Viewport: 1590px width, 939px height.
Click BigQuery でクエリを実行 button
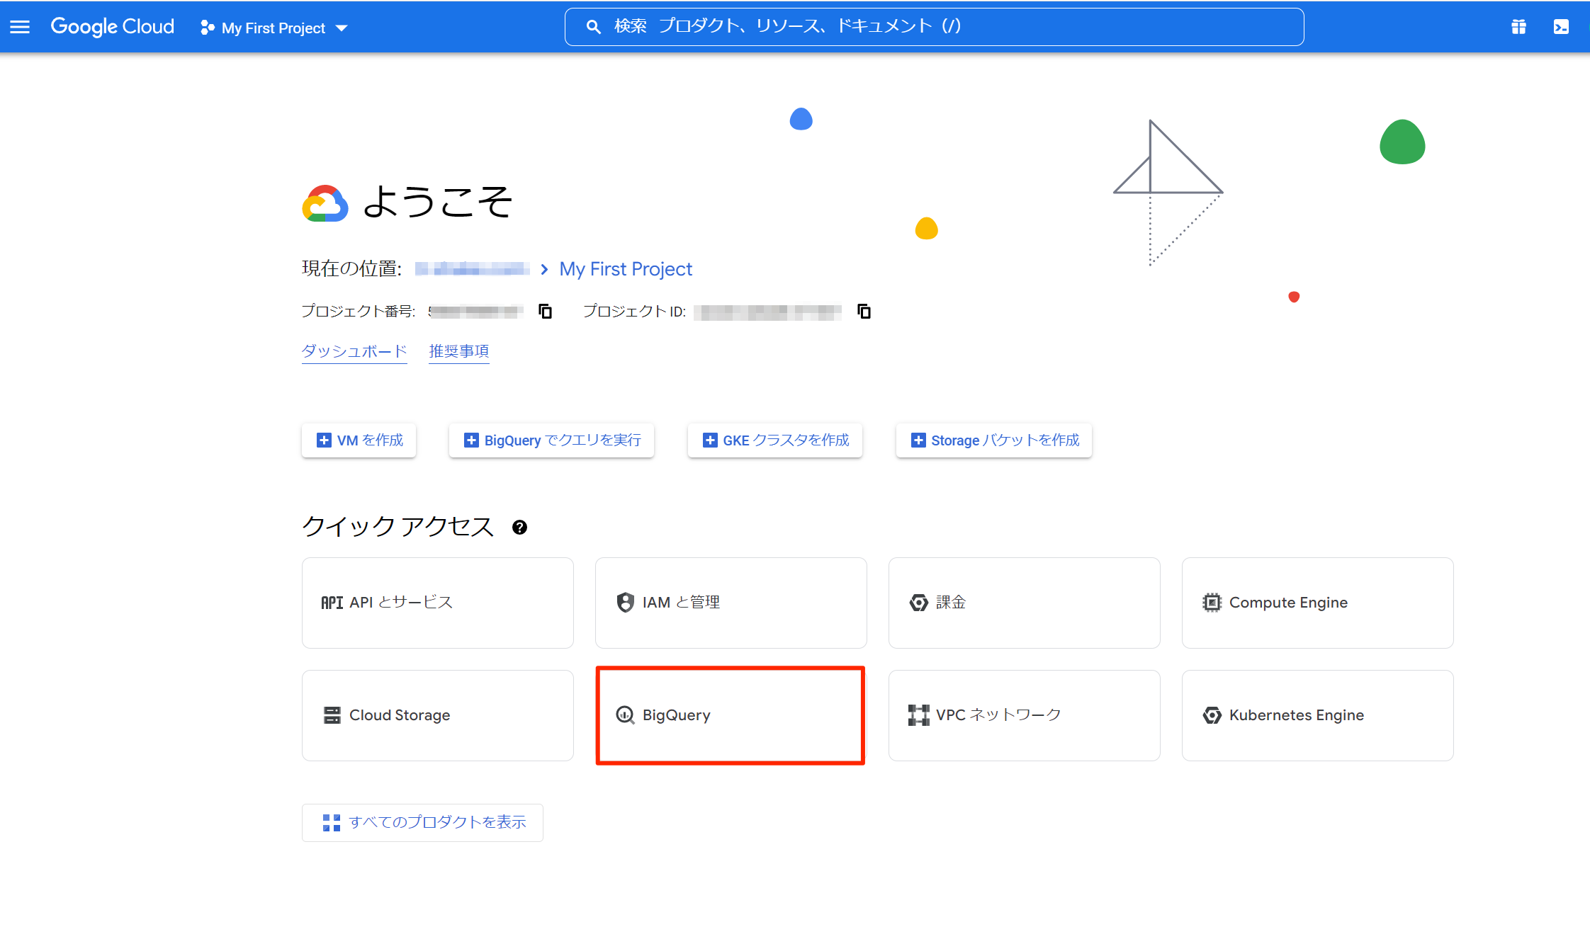551,440
